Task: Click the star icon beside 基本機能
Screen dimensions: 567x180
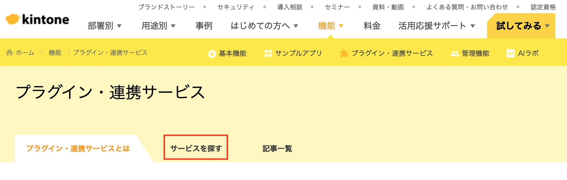Action: pos(212,54)
